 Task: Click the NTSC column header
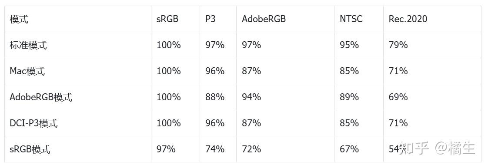point(351,19)
